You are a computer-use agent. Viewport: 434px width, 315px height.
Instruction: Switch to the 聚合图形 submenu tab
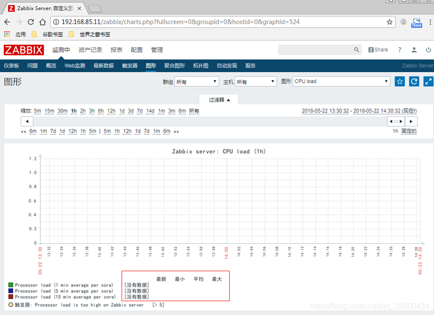(x=174, y=65)
